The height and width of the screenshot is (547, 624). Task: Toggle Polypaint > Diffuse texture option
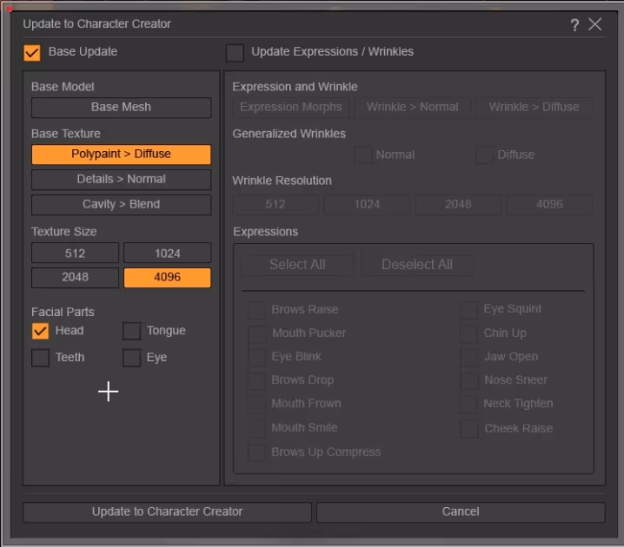121,155
